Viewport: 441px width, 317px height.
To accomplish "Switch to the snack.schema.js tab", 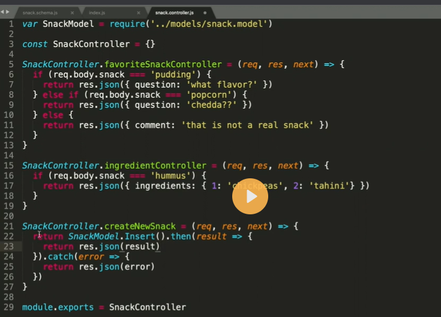I will [41, 12].
